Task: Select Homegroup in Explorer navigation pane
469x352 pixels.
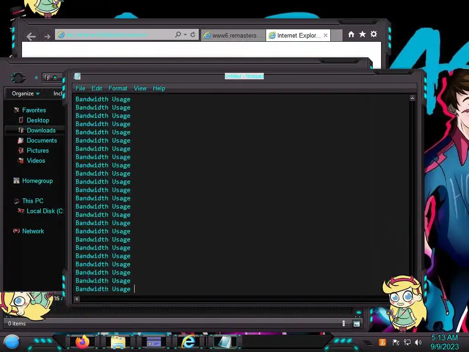Action: pos(38,181)
